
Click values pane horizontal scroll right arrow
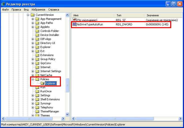180,118
